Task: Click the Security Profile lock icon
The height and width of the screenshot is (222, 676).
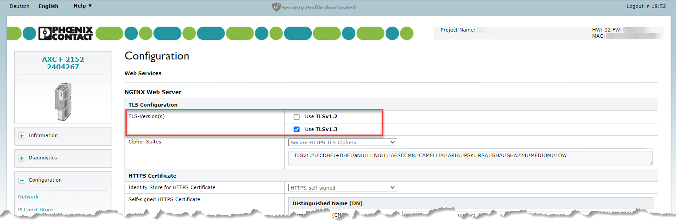Action: coord(276,7)
